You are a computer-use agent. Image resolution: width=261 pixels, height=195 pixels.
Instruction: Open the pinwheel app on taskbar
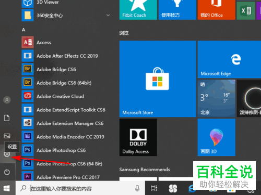coord(173,188)
